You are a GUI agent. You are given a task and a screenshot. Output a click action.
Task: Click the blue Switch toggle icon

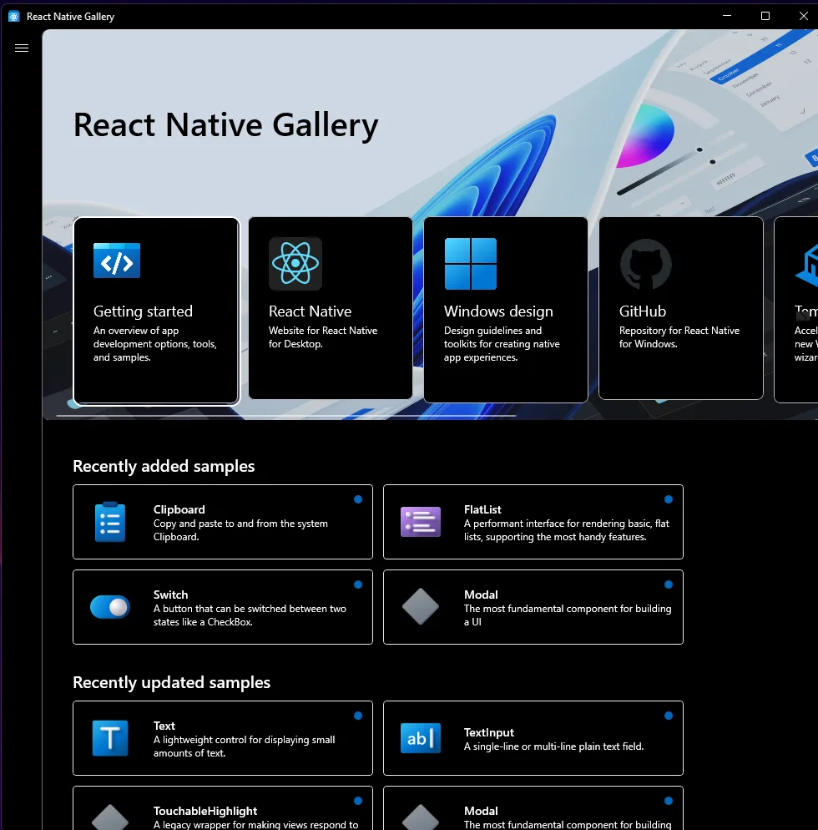click(x=109, y=607)
